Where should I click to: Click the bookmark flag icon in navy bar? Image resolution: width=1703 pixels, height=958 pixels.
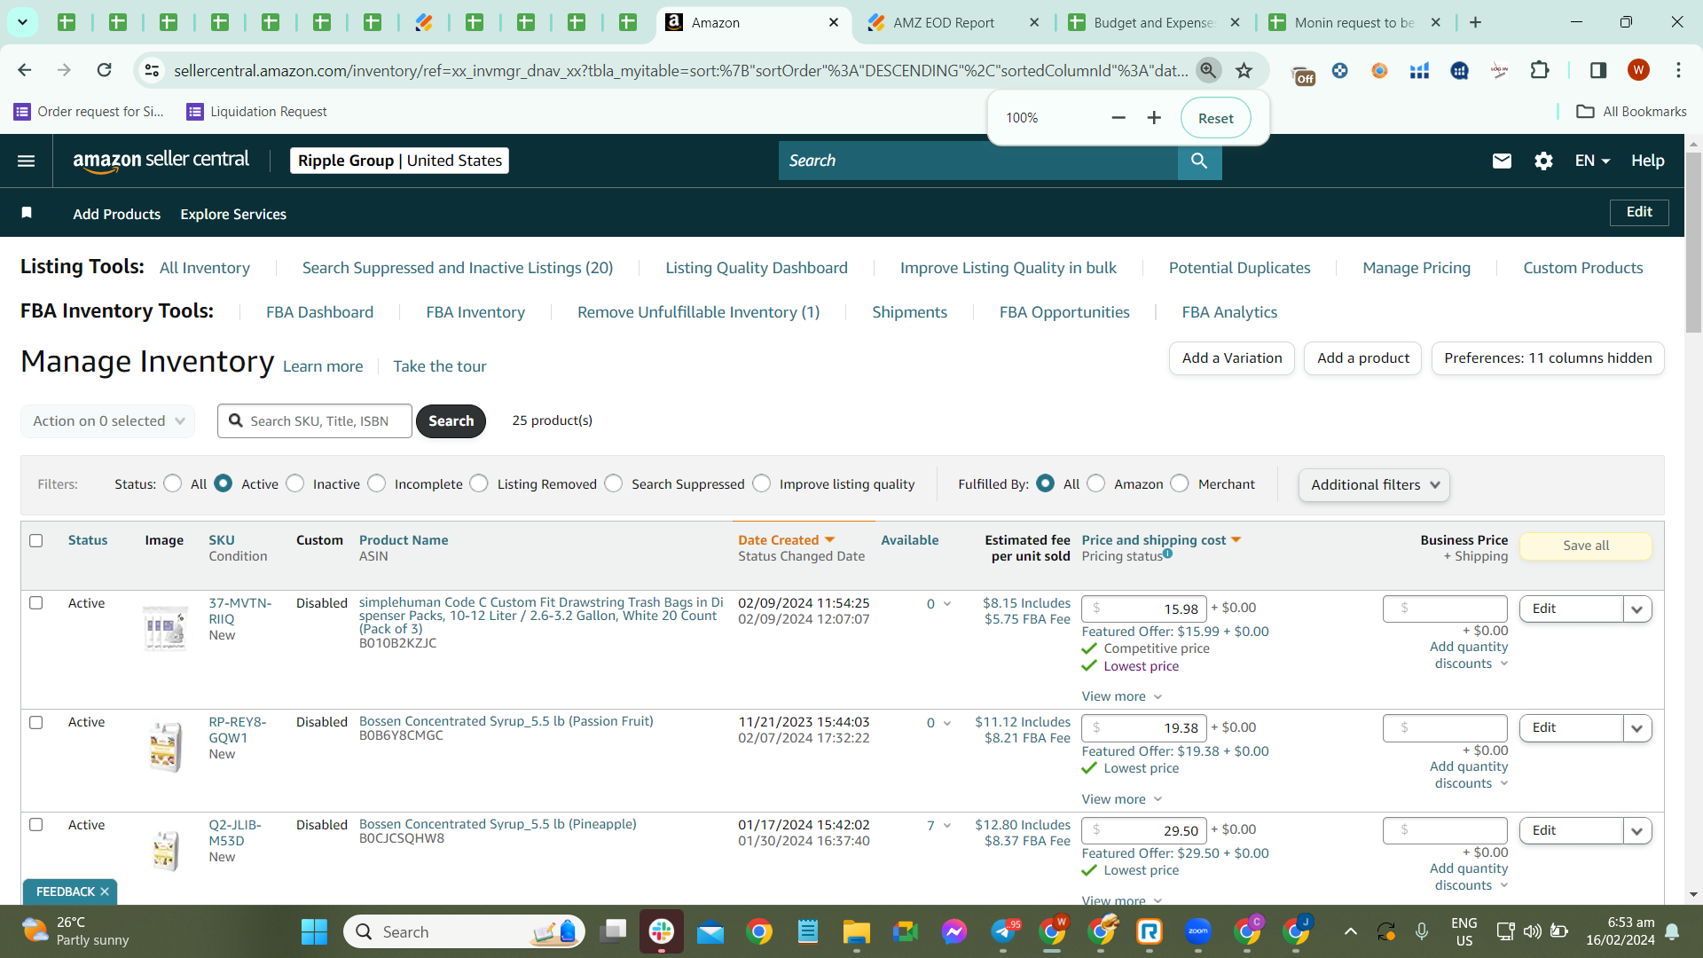[x=27, y=213]
